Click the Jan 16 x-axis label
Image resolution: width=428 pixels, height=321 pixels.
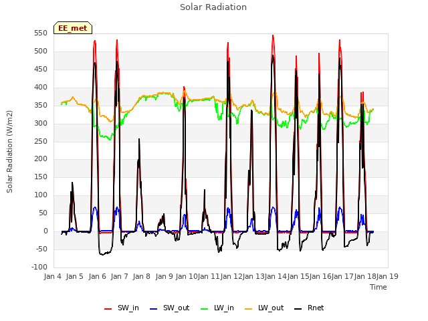tap(320, 276)
